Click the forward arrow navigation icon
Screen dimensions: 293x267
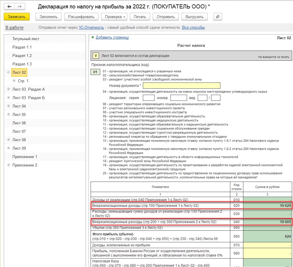(x=20, y=7)
